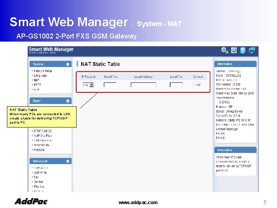Open Network Setup in System menu
Screen dimensions: 277x208
[x=43, y=71]
